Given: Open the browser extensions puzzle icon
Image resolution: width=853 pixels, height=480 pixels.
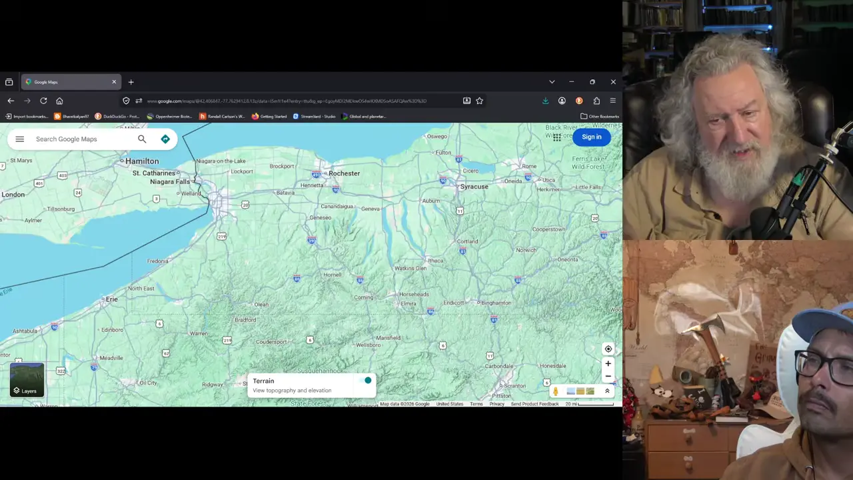Looking at the screenshot, I should tap(596, 101).
